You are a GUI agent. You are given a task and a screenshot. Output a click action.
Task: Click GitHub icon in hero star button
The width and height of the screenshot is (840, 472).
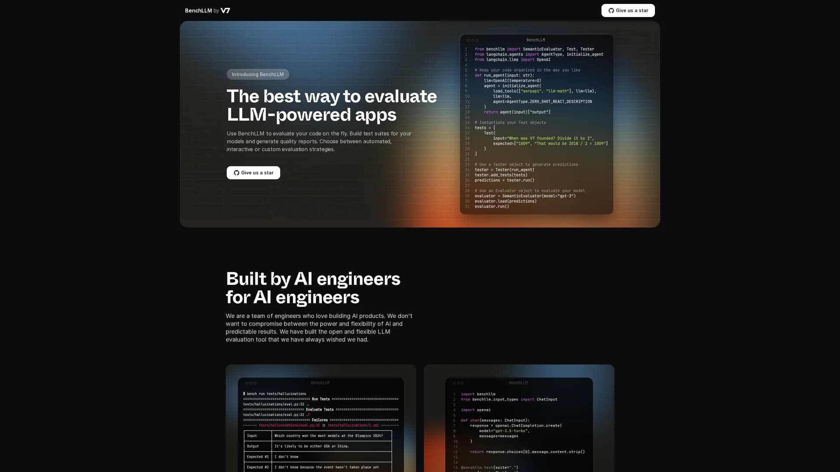coord(236,173)
